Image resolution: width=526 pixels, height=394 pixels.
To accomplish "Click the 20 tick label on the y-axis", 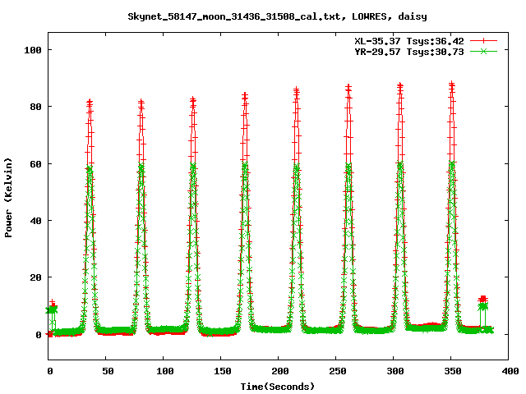I will (35, 277).
